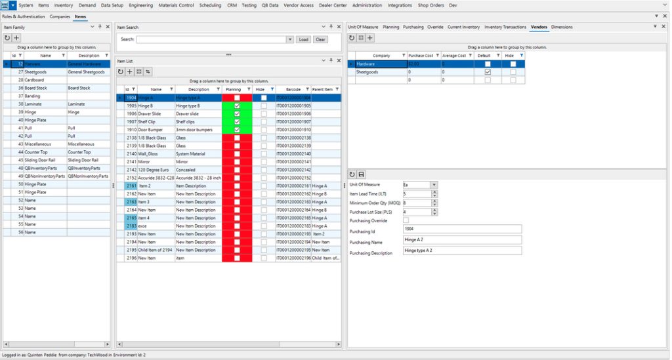This screenshot has width=672, height=360.
Task: Refresh the Item Family list
Action: (7, 39)
